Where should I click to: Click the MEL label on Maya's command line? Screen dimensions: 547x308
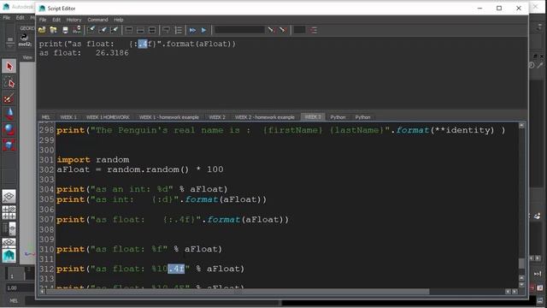pyautogui.click(x=14, y=301)
